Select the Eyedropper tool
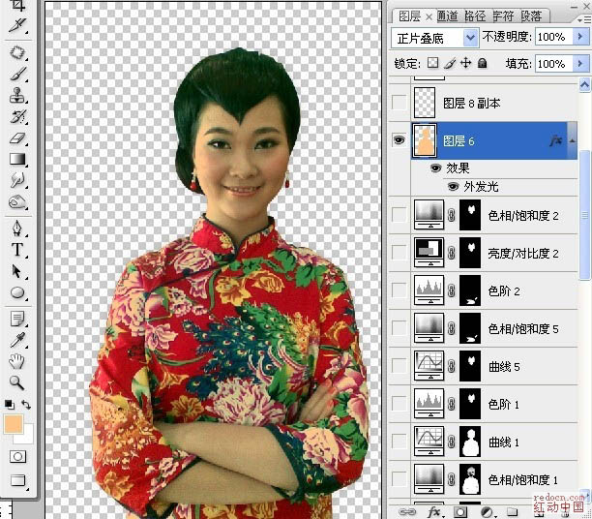592x519 pixels. (17, 340)
